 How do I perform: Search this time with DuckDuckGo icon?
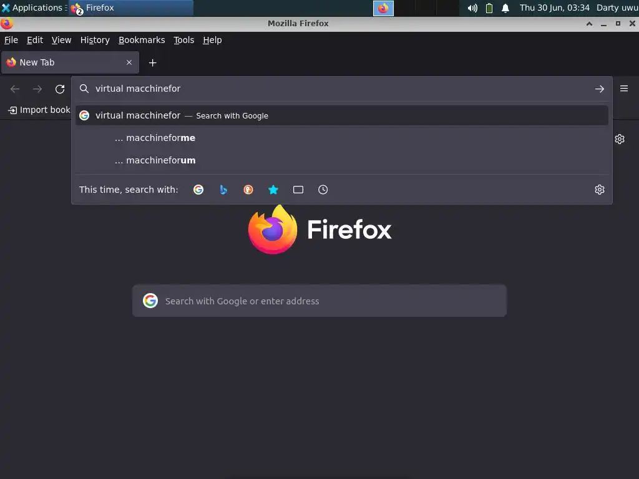tap(248, 190)
